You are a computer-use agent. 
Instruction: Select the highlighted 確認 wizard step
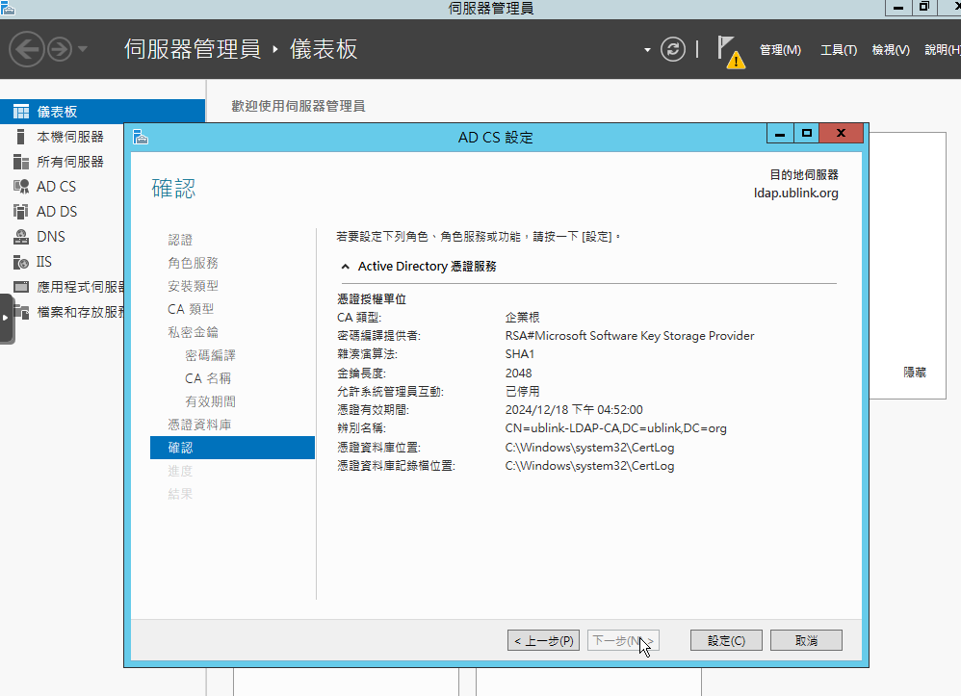pos(232,448)
